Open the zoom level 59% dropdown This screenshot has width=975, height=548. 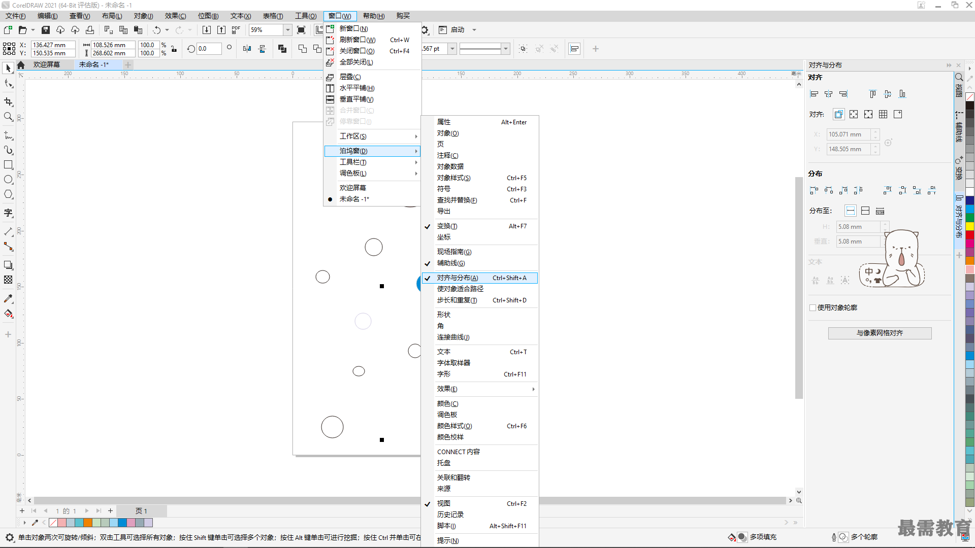coord(287,30)
